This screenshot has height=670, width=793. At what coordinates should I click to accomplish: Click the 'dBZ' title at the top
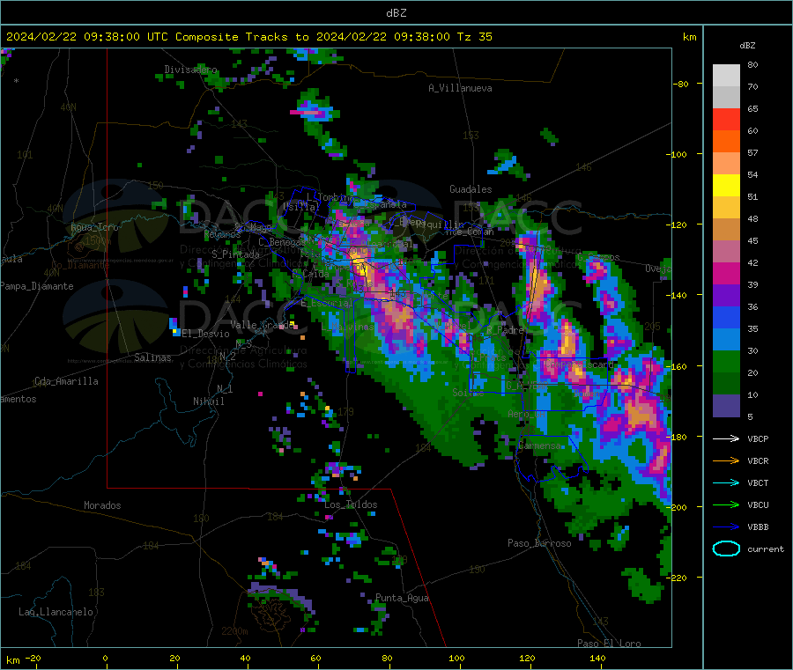(396, 13)
